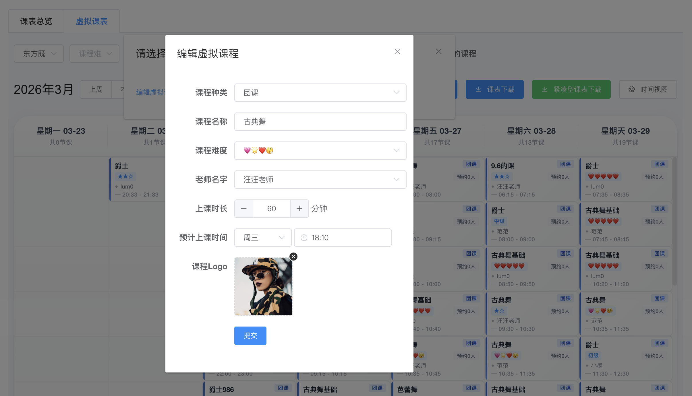Click gear icon on 时间视图 button
The image size is (692, 396).
pyautogui.click(x=632, y=90)
